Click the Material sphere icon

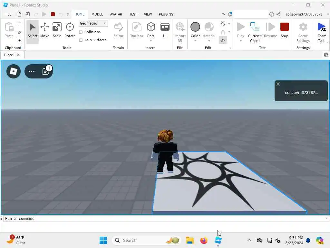tap(209, 27)
